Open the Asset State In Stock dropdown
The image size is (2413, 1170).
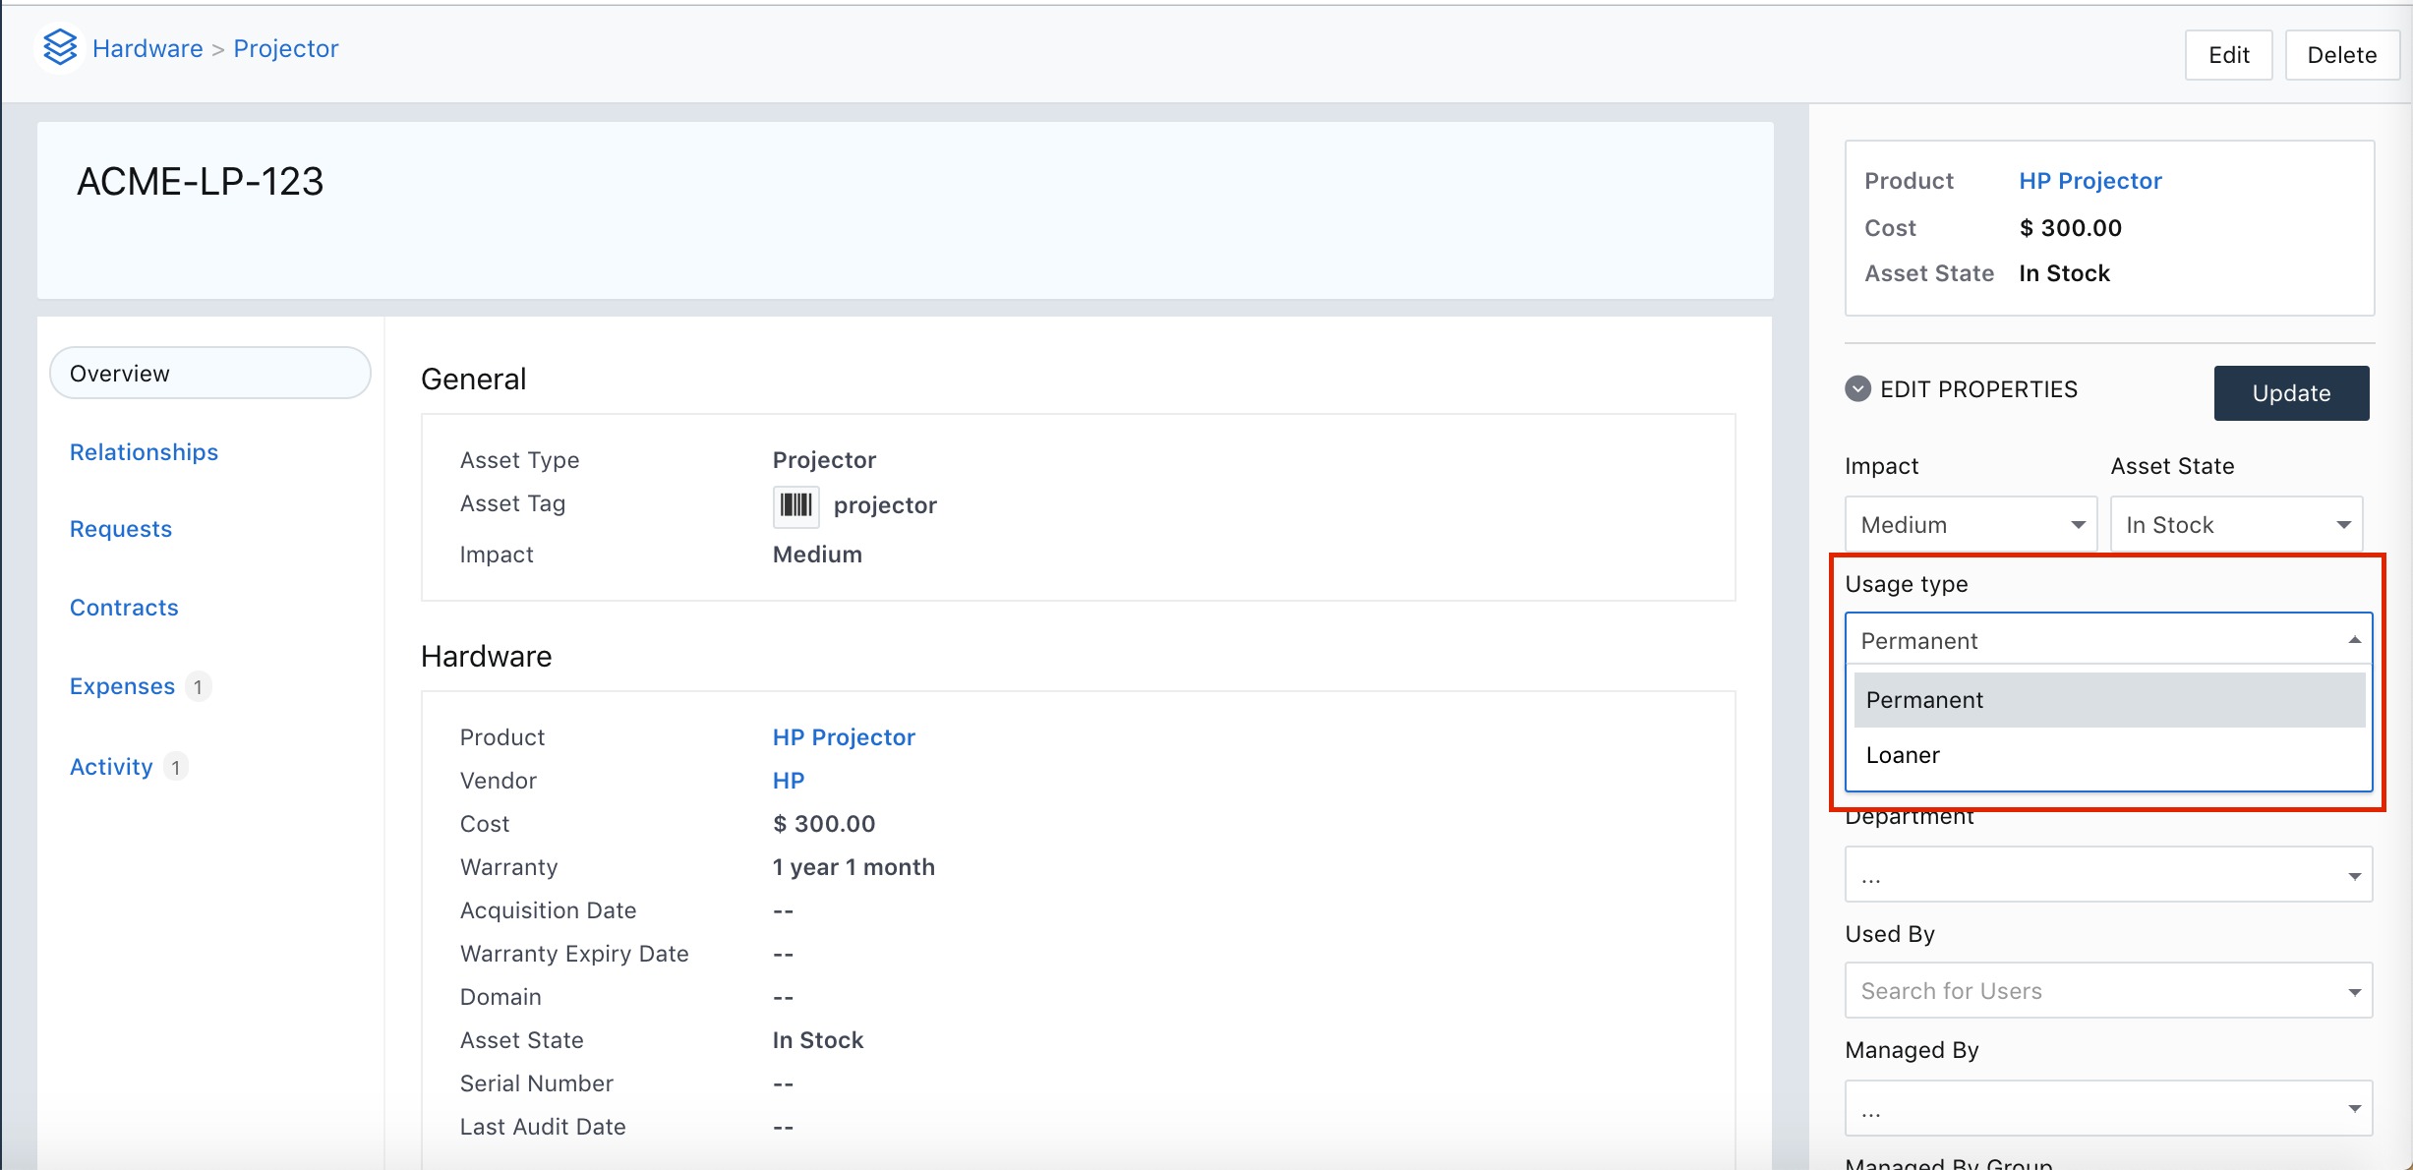pos(2236,525)
